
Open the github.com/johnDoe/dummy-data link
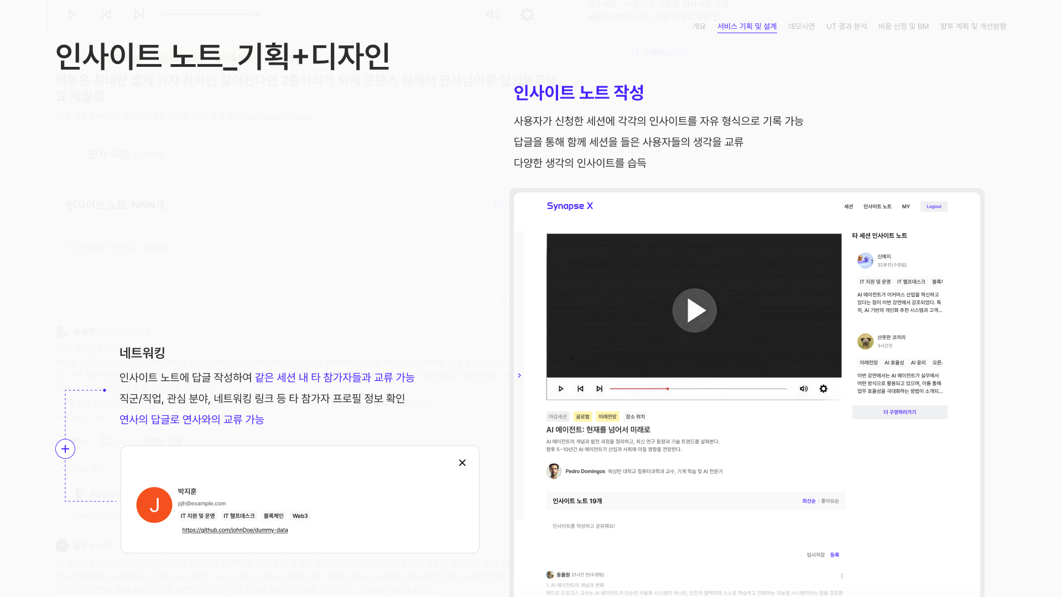(x=235, y=530)
